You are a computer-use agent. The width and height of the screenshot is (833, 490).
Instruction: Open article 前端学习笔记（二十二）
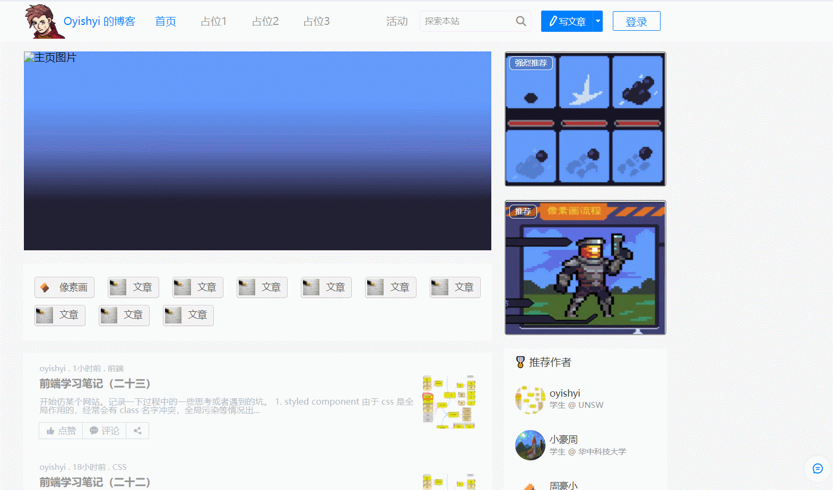[x=95, y=482]
